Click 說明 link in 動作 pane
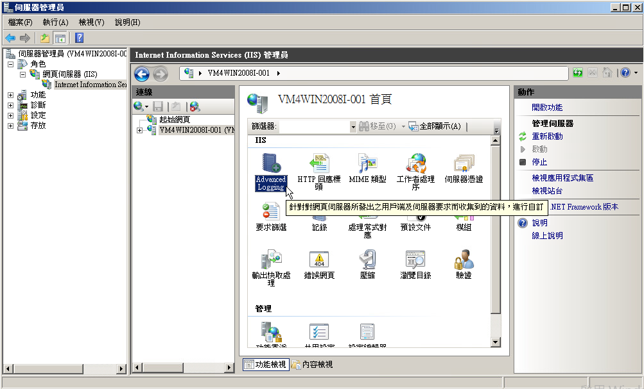The height and width of the screenshot is (389, 644). tap(539, 222)
